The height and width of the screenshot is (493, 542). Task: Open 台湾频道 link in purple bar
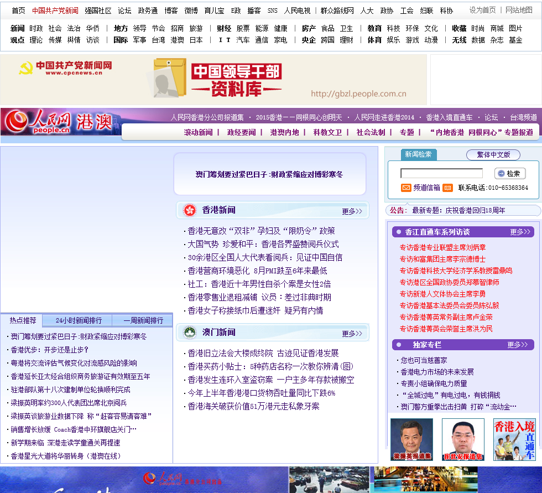coord(523,117)
